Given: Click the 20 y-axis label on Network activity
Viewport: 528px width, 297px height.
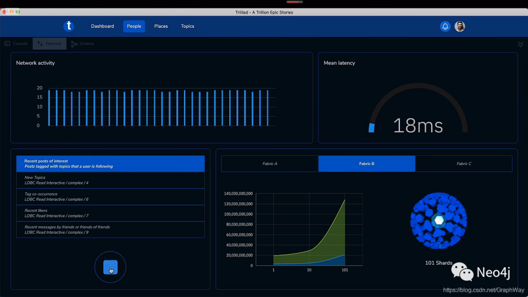Looking at the screenshot, I should 40,88.
